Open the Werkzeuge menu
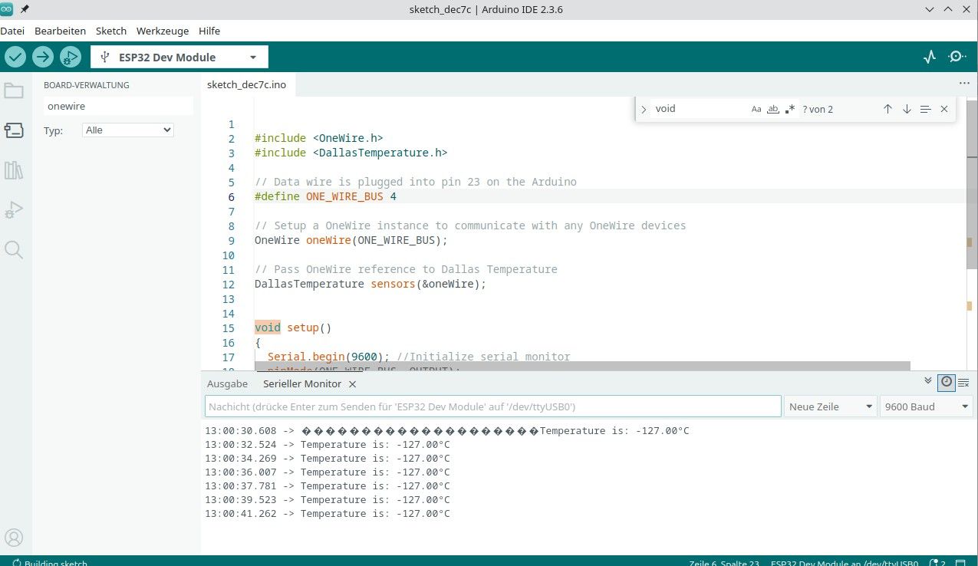This screenshot has height=566, width=978. point(163,31)
